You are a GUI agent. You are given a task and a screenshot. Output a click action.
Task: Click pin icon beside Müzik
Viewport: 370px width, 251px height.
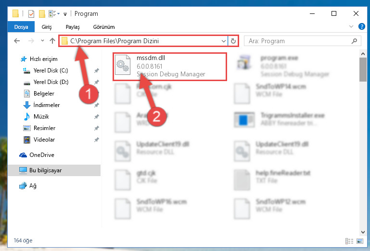tap(97, 117)
